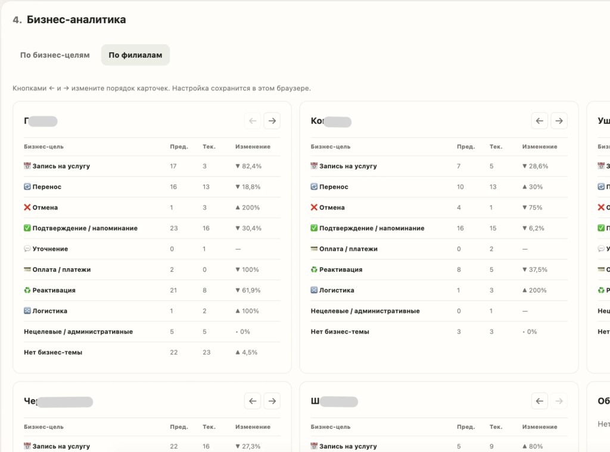Switch to the «По бизнес-целям» tab
Viewport: 610px width, 452px height.
click(x=55, y=55)
